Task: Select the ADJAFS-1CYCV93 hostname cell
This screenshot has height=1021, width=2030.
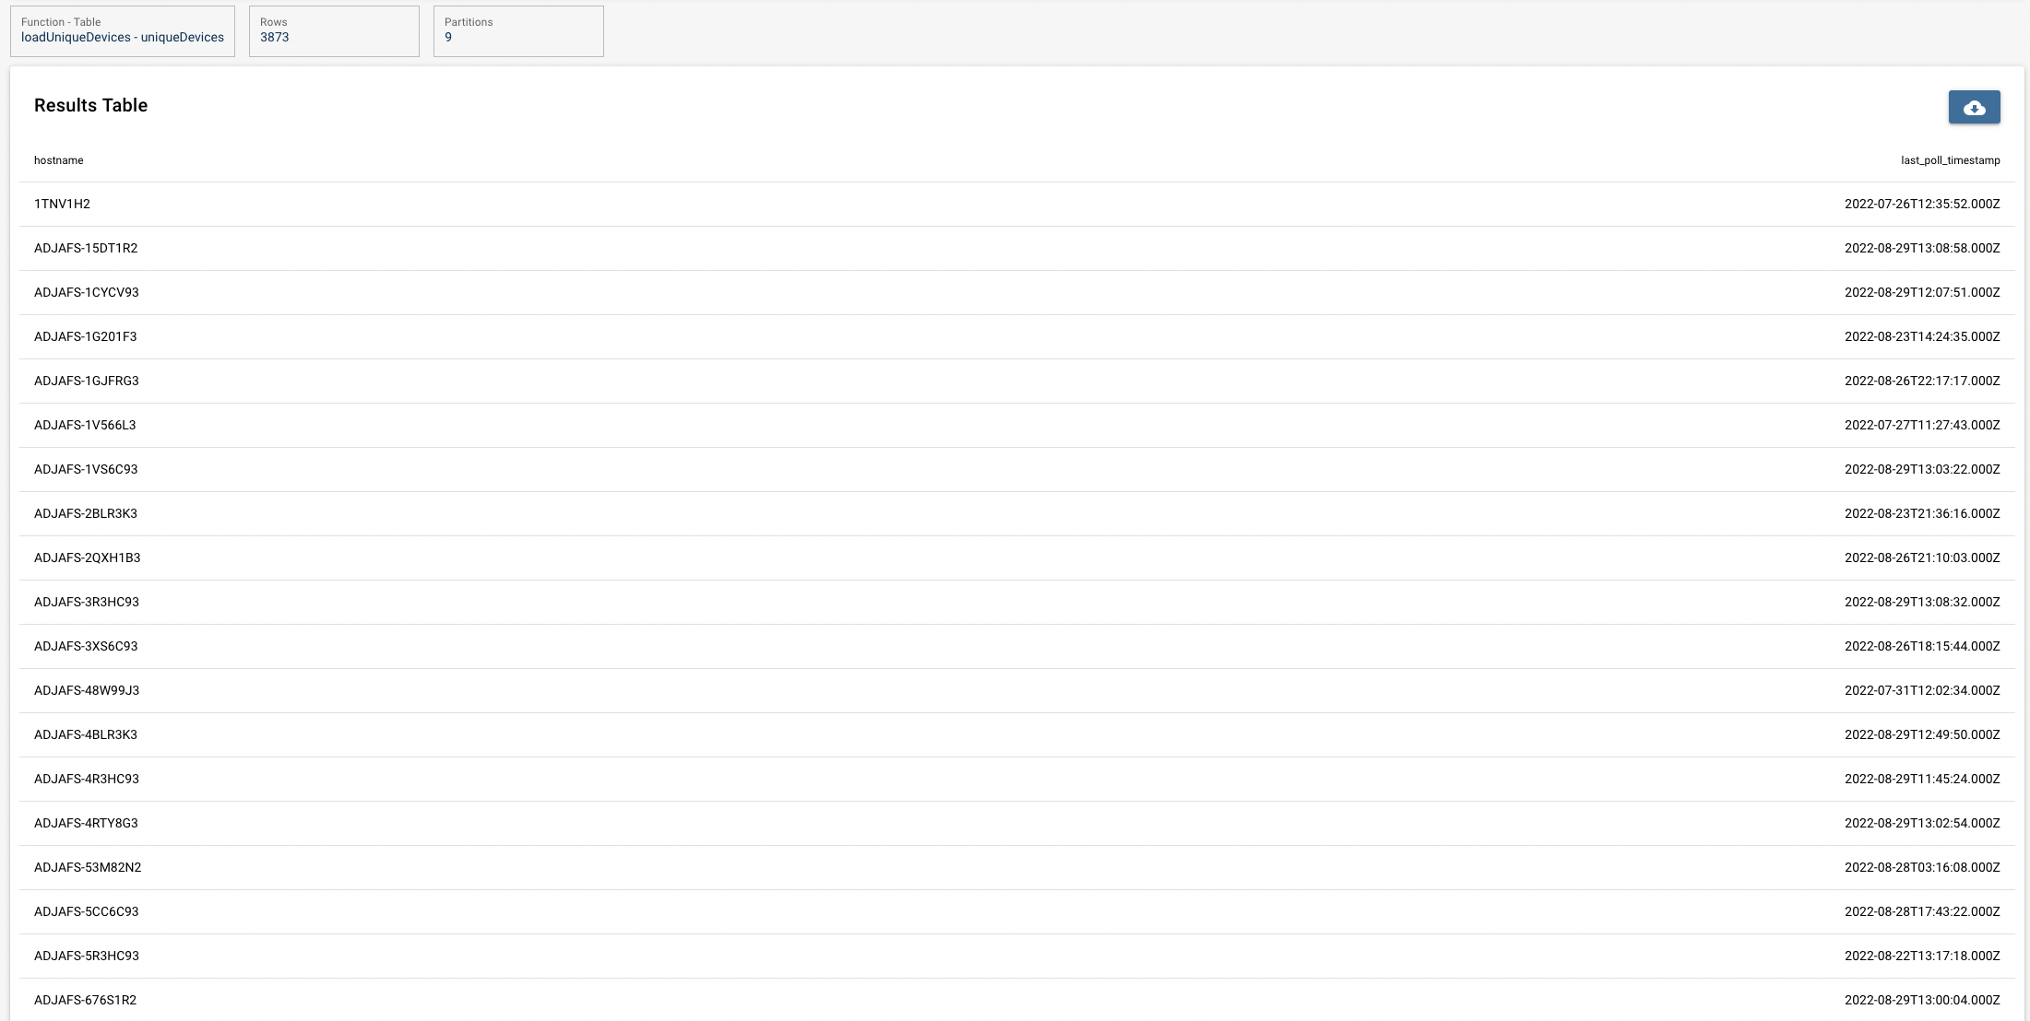Action: pos(87,293)
